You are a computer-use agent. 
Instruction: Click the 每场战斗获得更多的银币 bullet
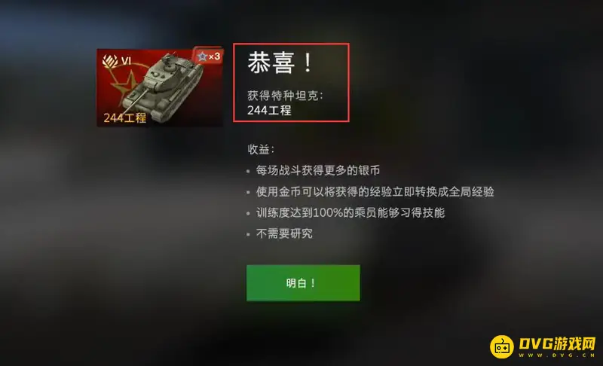point(318,170)
